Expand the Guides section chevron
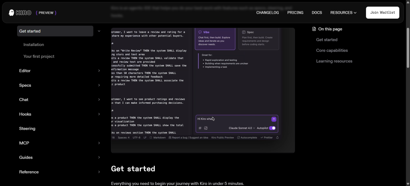 click(99, 157)
